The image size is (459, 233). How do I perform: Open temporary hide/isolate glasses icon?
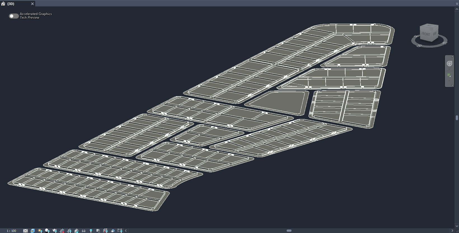(x=84, y=231)
